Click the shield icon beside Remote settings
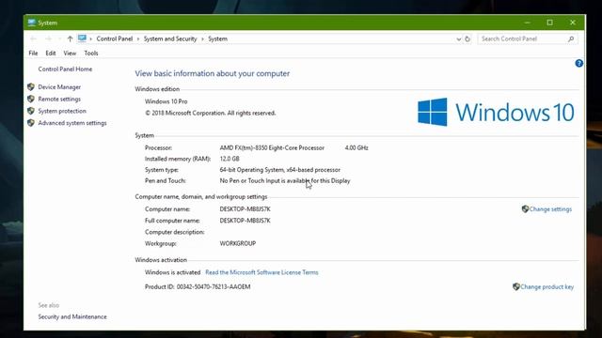 coord(31,99)
